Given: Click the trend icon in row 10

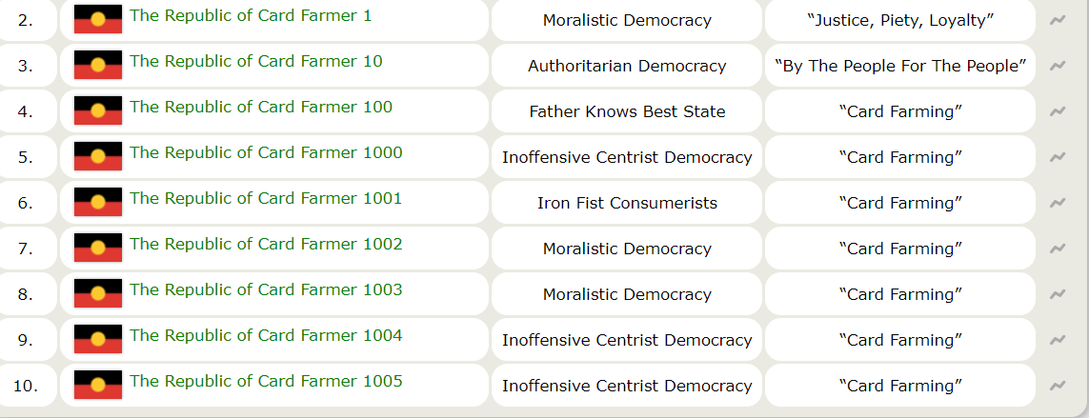Looking at the screenshot, I should point(1058,386).
